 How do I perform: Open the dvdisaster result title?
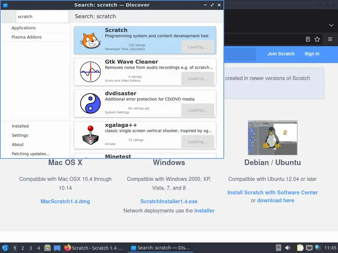point(120,93)
